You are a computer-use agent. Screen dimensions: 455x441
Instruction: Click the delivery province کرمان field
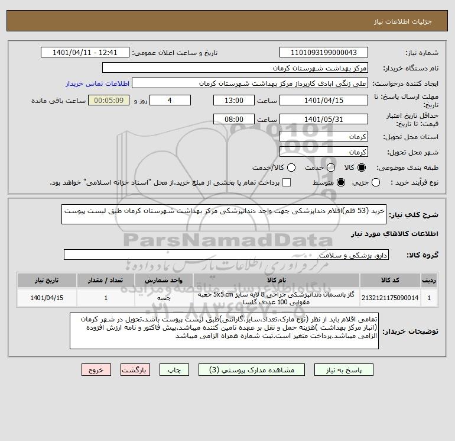[324, 136]
